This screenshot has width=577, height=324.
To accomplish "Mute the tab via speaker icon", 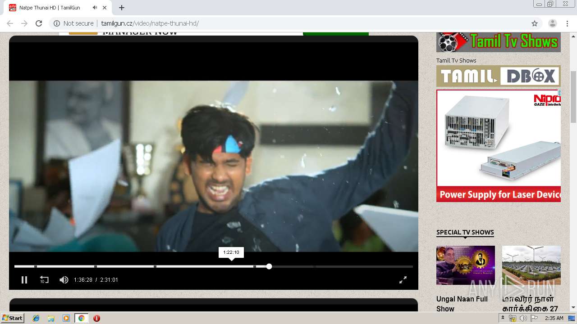I will pos(95,8).
